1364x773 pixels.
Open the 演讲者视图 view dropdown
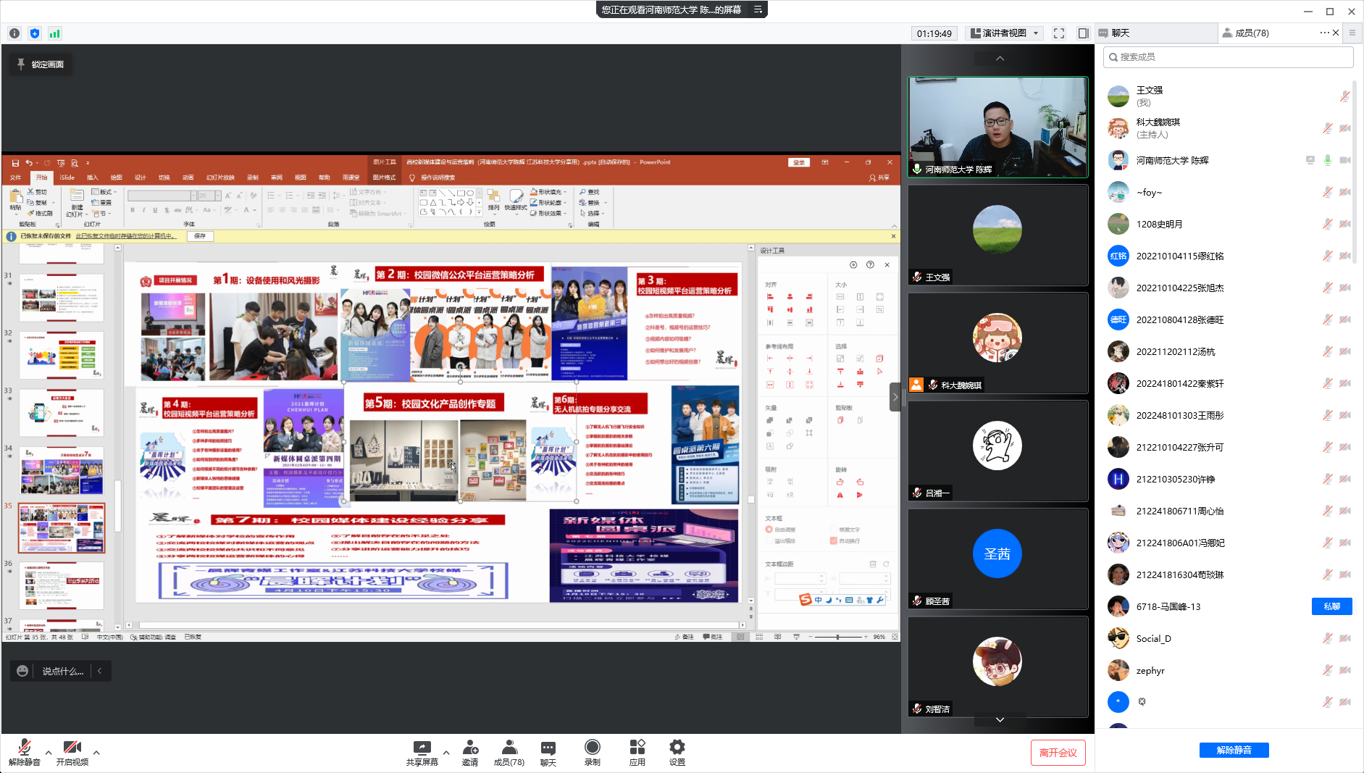pos(1005,33)
